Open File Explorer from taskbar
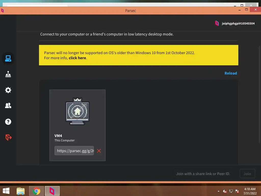This screenshot has height=196, width=261. [x=21, y=191]
